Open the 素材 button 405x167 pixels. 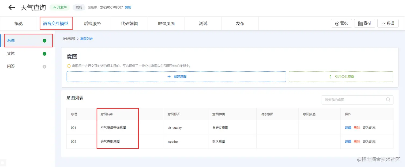click(x=365, y=23)
